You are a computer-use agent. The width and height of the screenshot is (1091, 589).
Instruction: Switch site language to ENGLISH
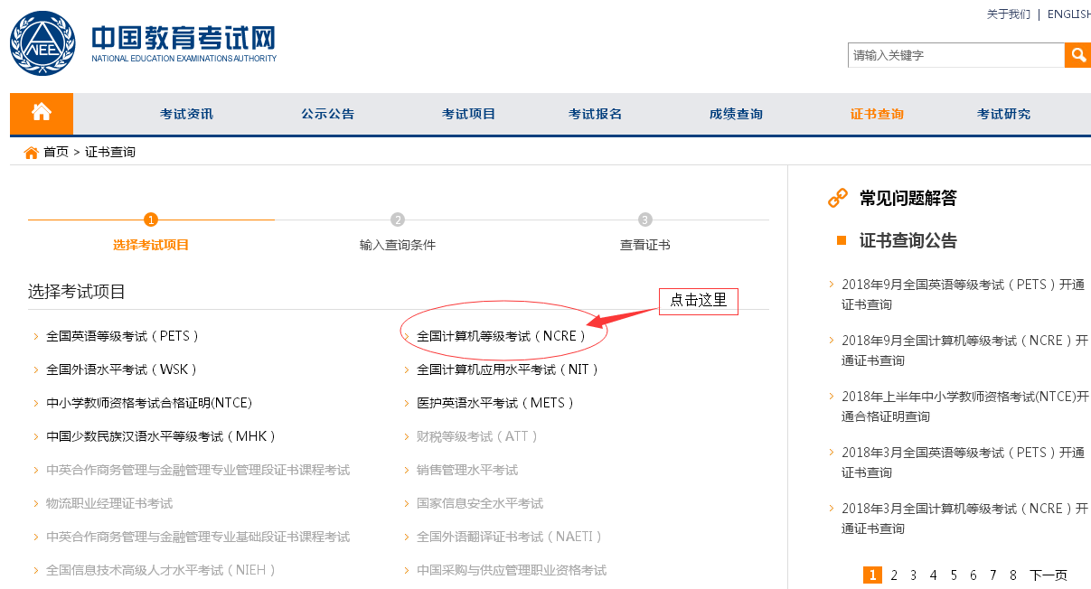click(1068, 14)
